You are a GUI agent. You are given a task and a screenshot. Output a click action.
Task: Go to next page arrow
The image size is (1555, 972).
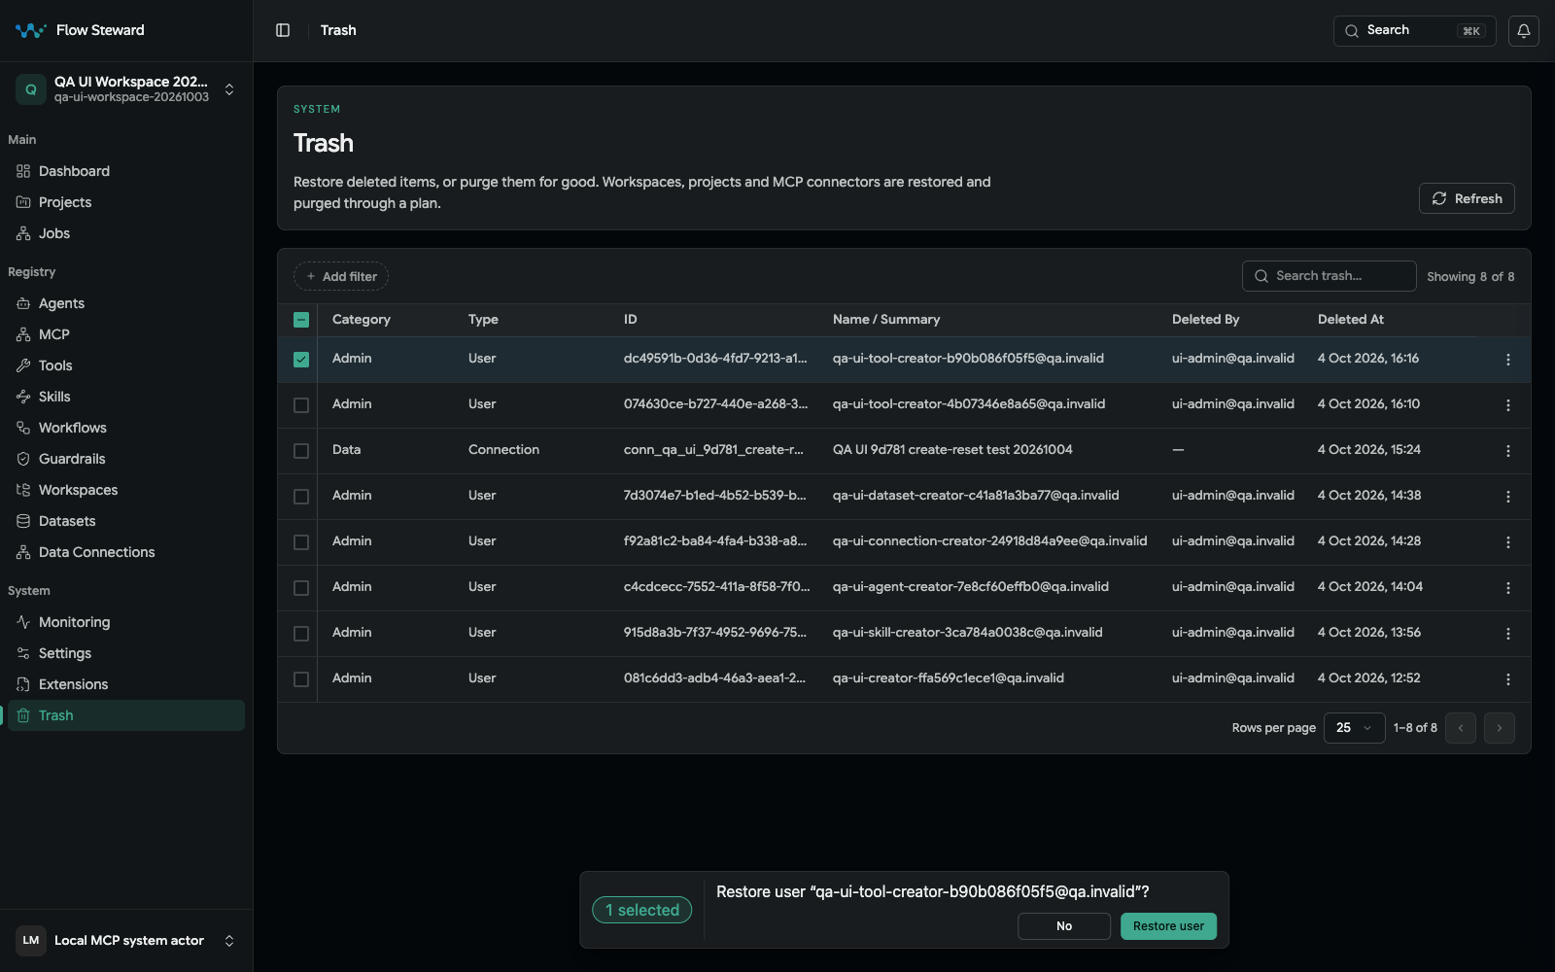[x=1499, y=728]
